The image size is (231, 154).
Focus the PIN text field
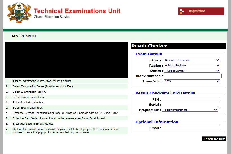(190, 99)
